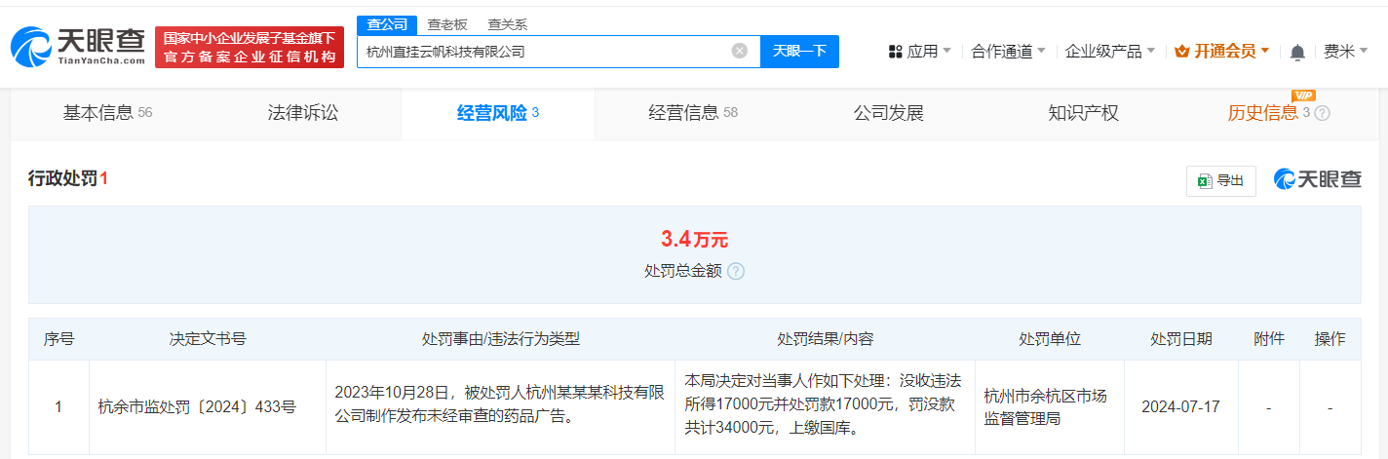Click the TianYanCha watermark logo beside export

(1317, 179)
